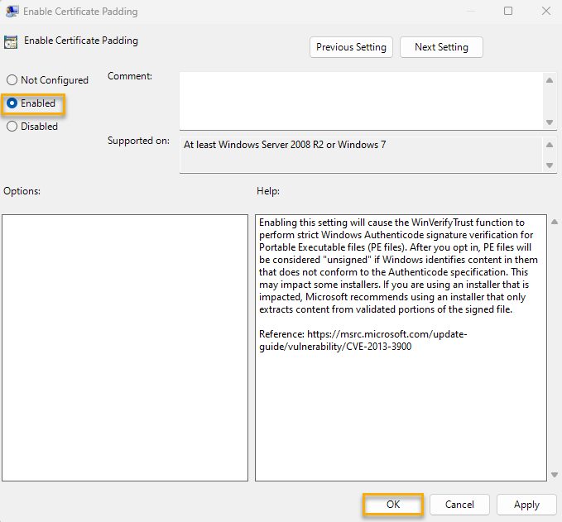Apply the policy setting
The image size is (562, 522).
click(x=526, y=505)
